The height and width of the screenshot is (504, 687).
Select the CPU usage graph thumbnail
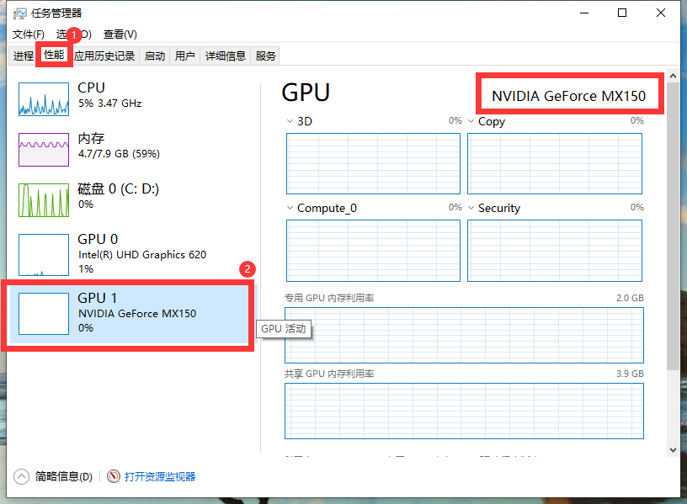point(44,99)
